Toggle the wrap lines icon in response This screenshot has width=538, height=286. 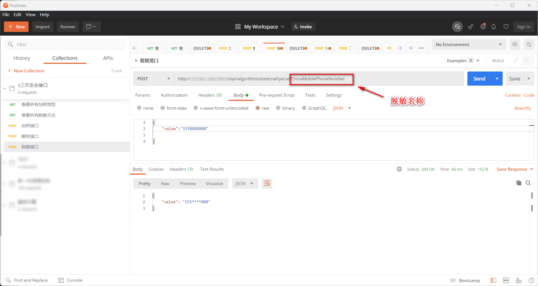point(267,184)
